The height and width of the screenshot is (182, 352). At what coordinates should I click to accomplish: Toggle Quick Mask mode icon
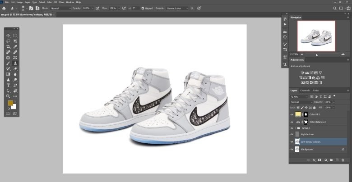point(8,114)
